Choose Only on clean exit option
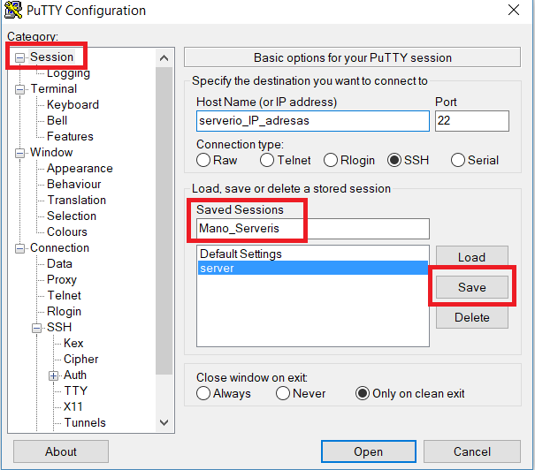This screenshot has width=535, height=470. [x=410, y=393]
